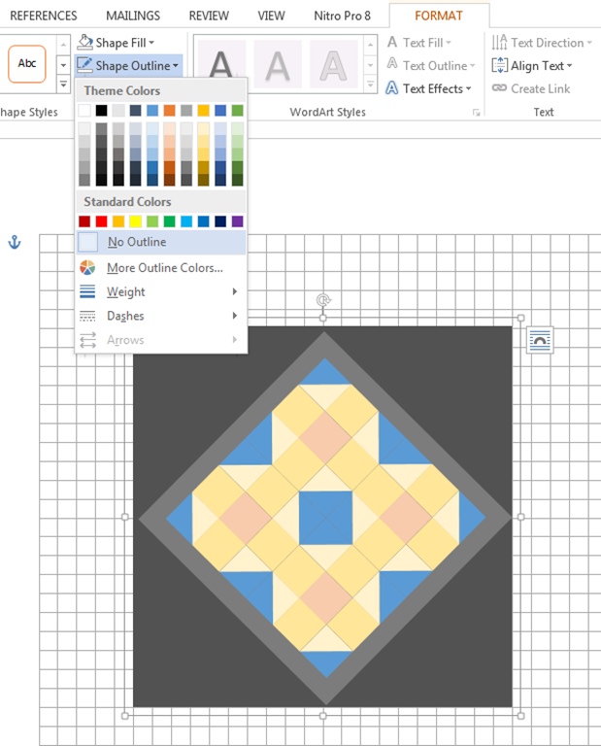Choose No Outline from the menu

161,242
